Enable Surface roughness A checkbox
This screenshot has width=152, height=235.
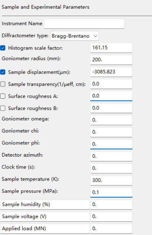(3, 96)
